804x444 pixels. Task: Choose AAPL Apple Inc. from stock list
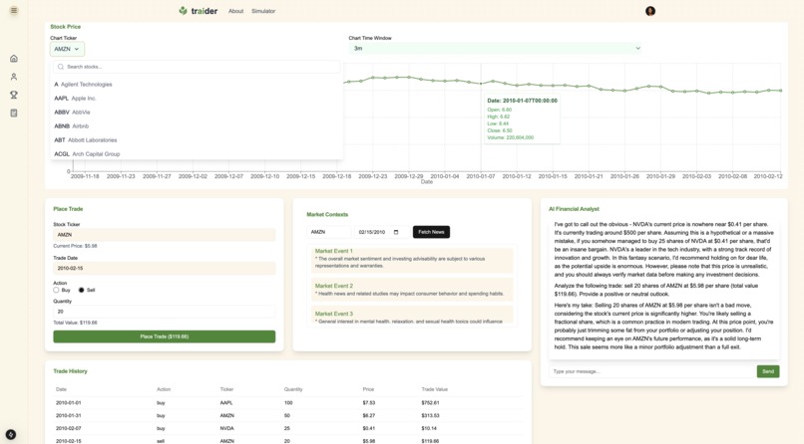(197, 99)
